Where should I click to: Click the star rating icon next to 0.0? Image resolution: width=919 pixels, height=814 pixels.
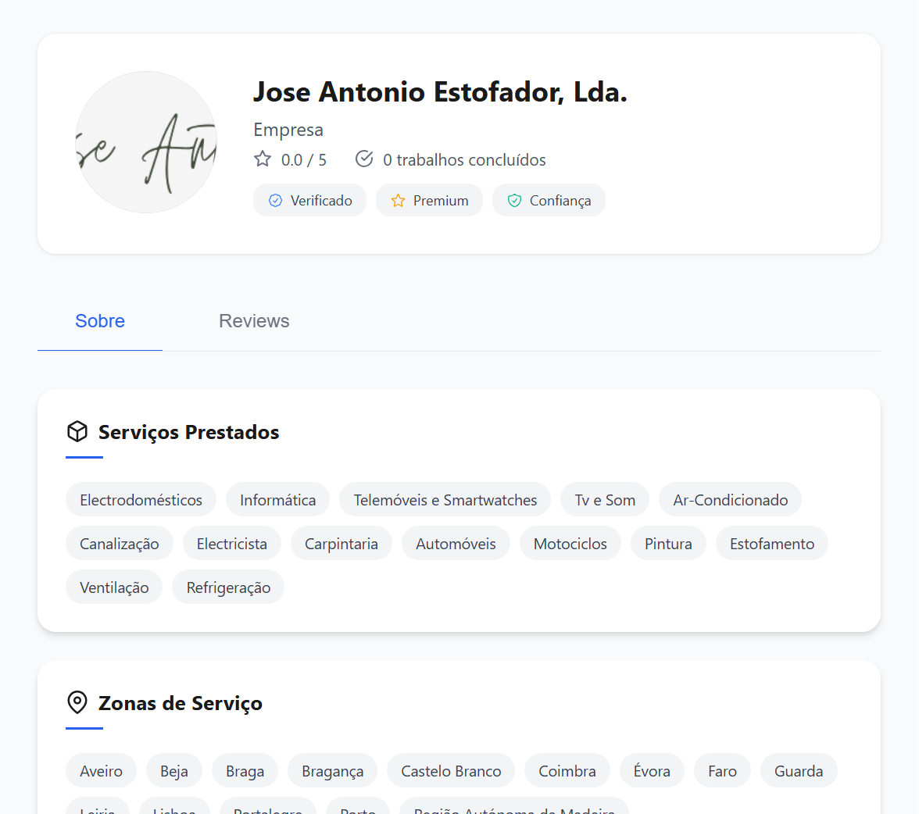[262, 159]
